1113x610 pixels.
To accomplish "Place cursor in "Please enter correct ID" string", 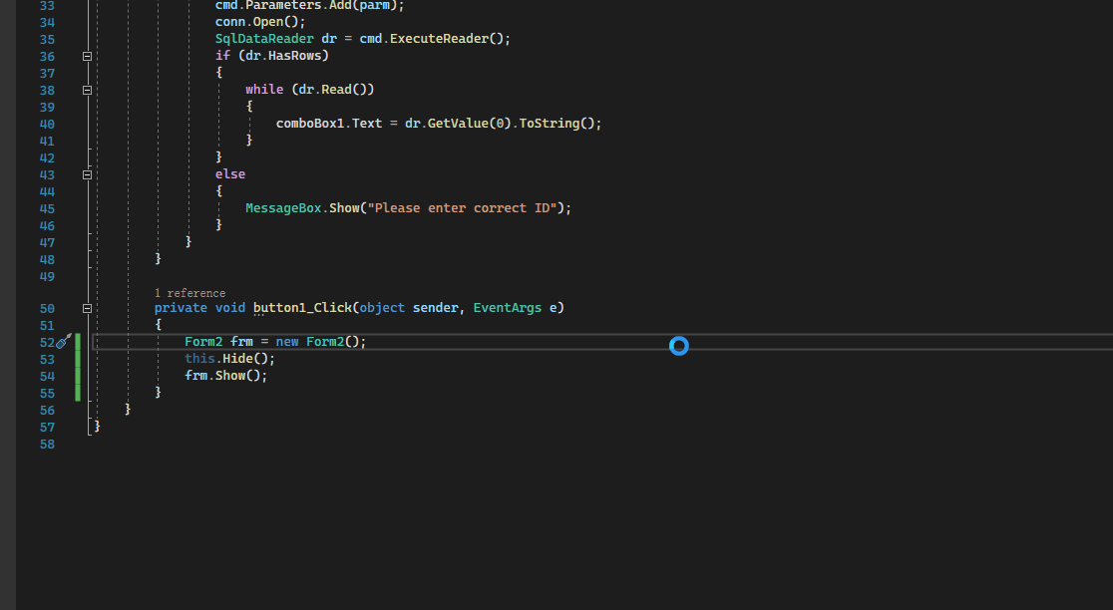I will [462, 208].
